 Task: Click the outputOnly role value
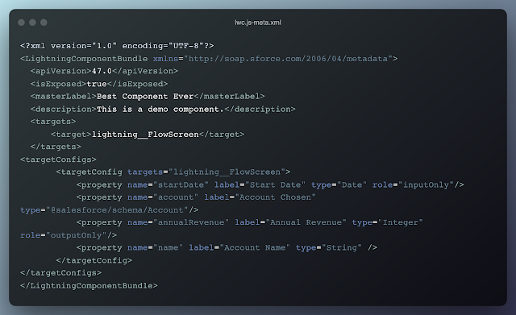pos(77,235)
